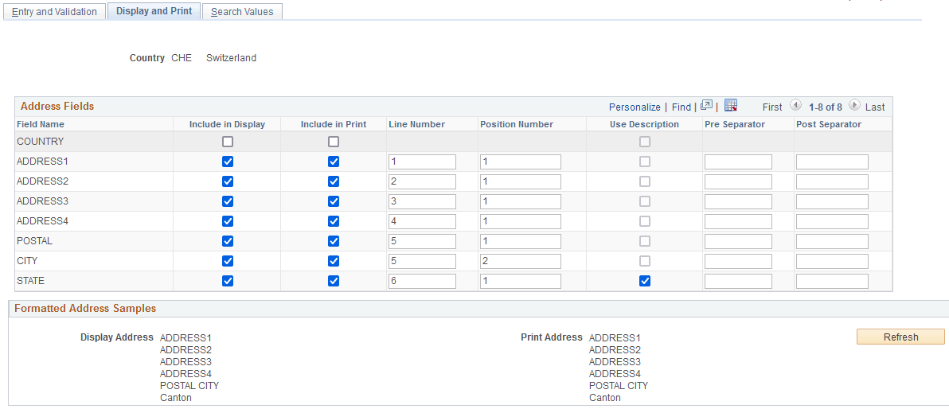Click POSTAL CITY under Print Address

(x=619, y=385)
